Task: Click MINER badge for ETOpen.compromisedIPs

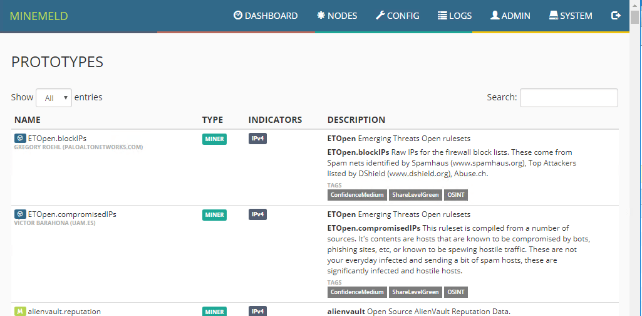Action: pos(215,215)
